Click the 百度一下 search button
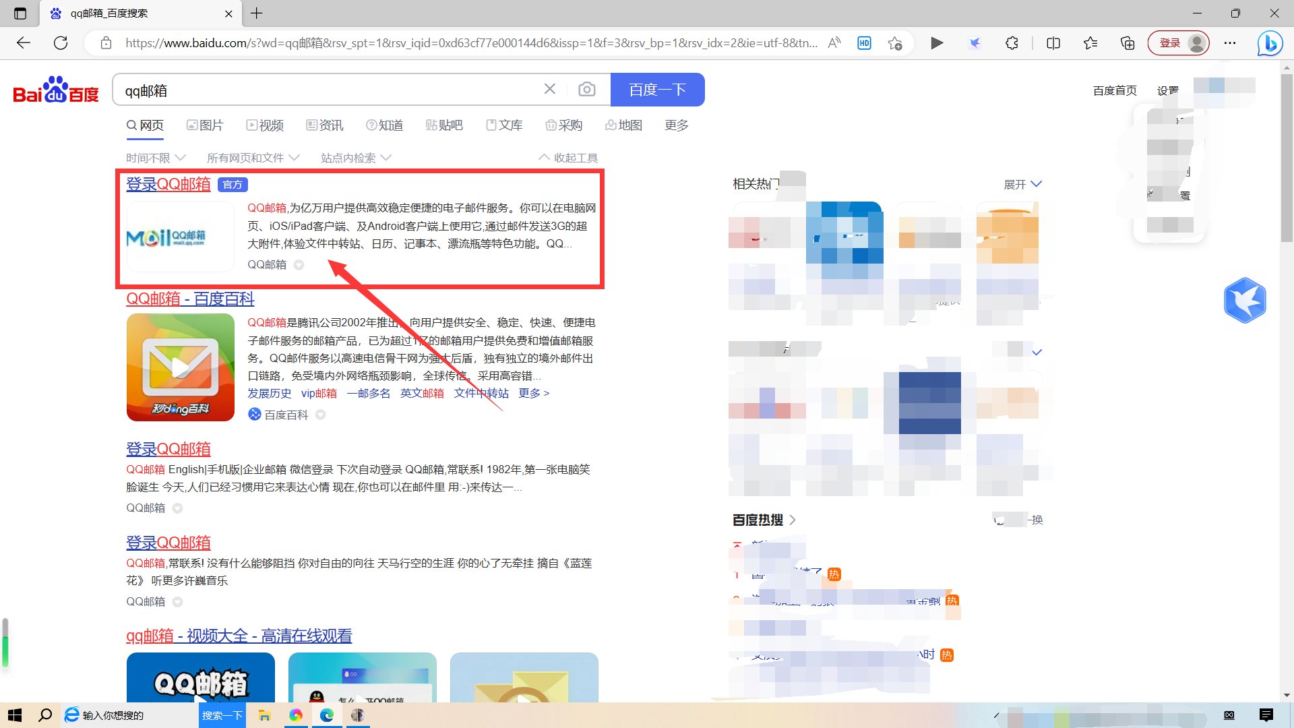Viewport: 1294px width, 728px height. click(657, 89)
